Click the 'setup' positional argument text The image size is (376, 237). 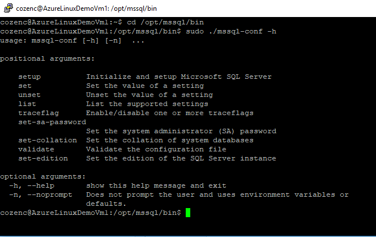tap(29, 77)
